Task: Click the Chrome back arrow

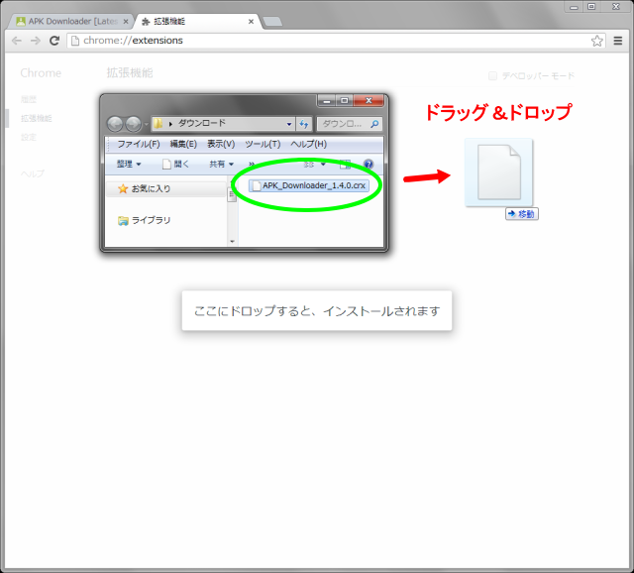Action: (17, 41)
